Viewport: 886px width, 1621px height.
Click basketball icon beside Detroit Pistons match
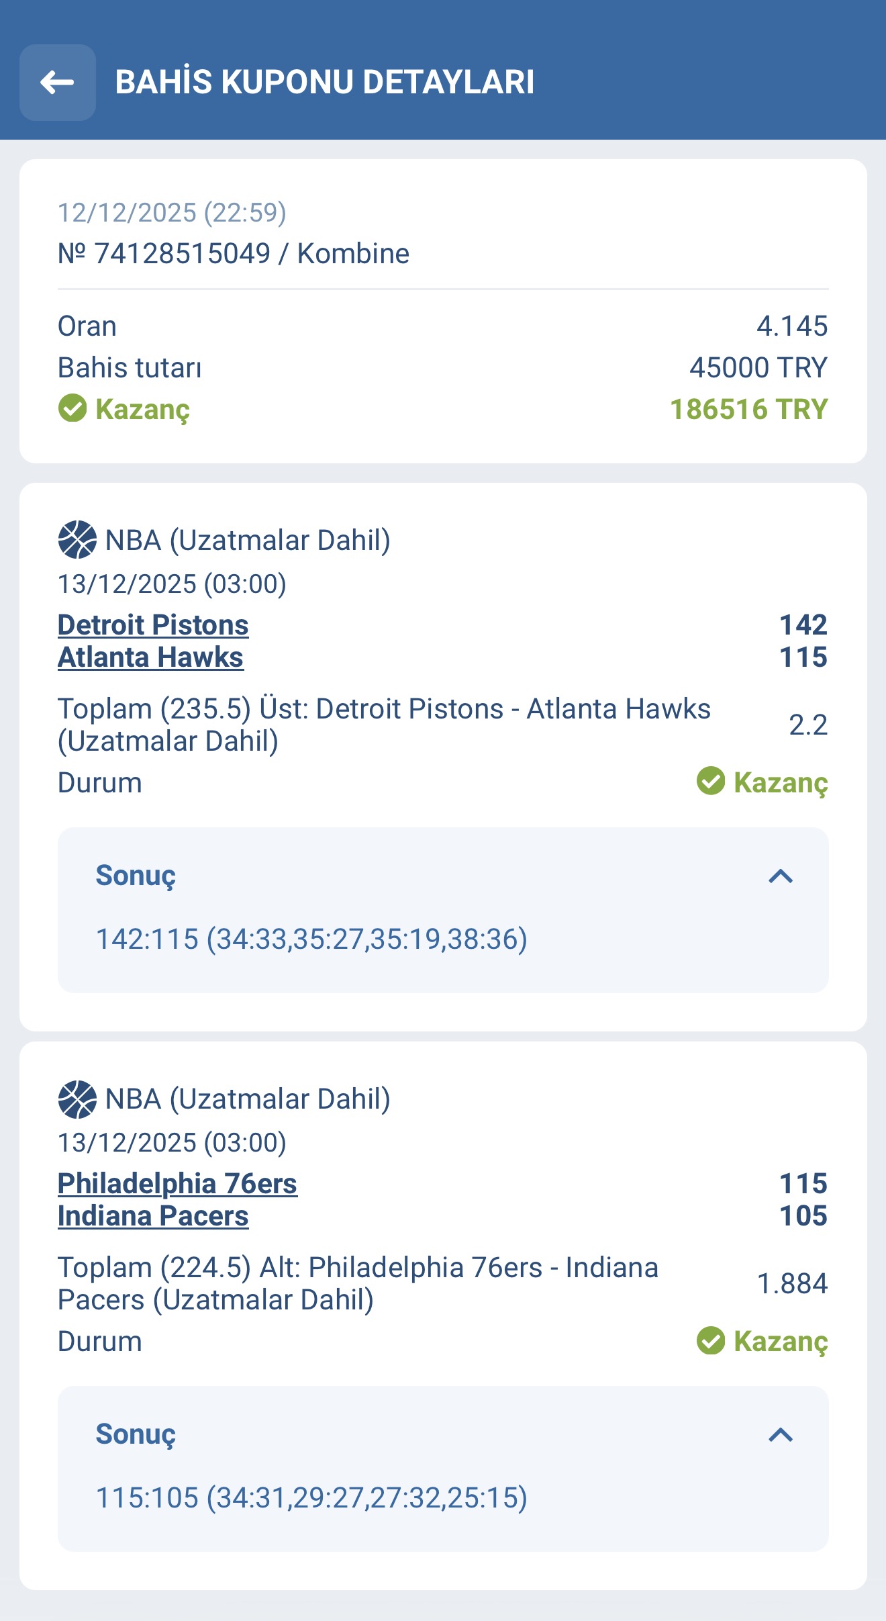[77, 540]
